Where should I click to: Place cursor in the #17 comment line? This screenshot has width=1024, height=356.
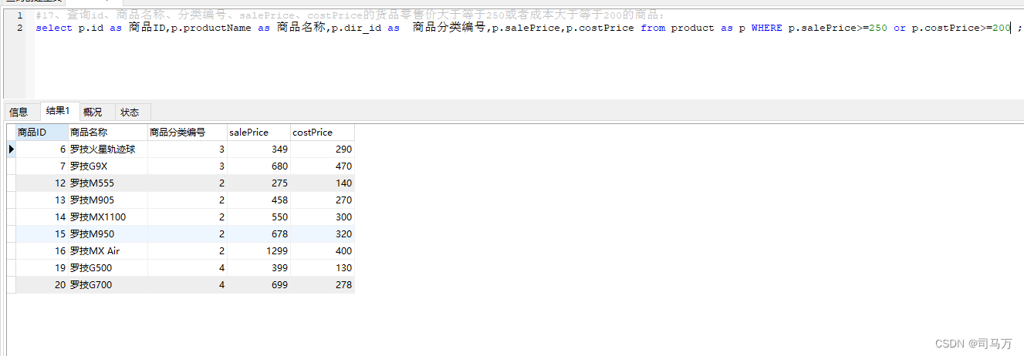click(x=350, y=15)
